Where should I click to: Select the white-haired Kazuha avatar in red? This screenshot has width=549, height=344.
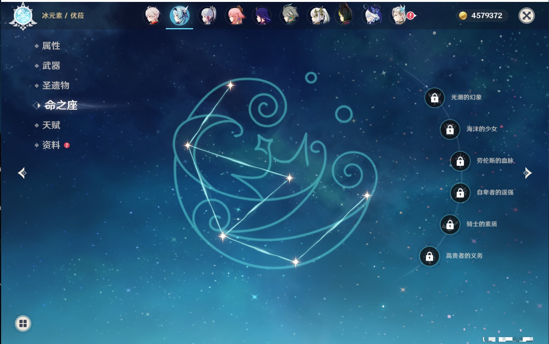[152, 16]
